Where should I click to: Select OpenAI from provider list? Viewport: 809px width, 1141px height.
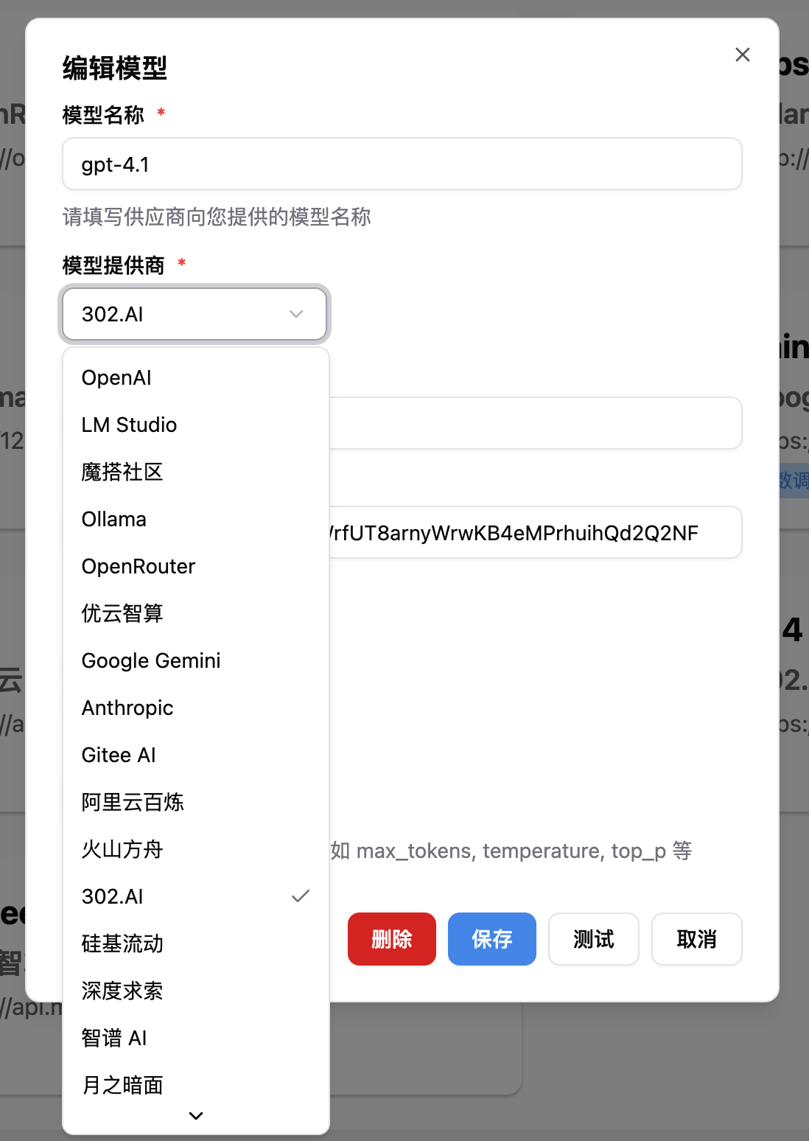click(x=116, y=377)
